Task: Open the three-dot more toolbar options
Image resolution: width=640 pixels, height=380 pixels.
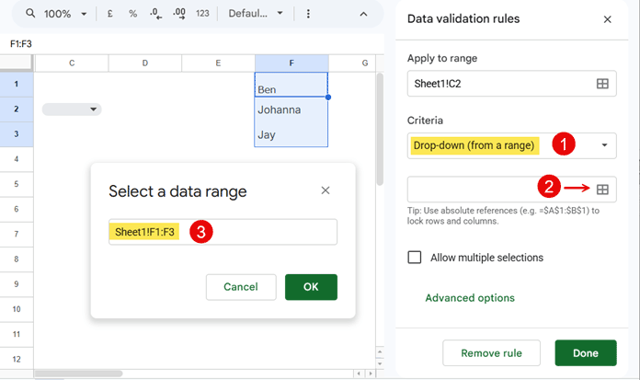Action: 308,14
